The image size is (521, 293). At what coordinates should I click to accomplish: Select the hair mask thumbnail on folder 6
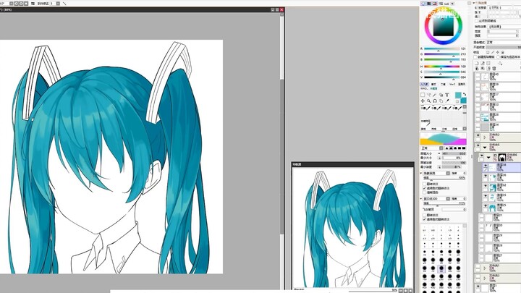(x=502, y=157)
